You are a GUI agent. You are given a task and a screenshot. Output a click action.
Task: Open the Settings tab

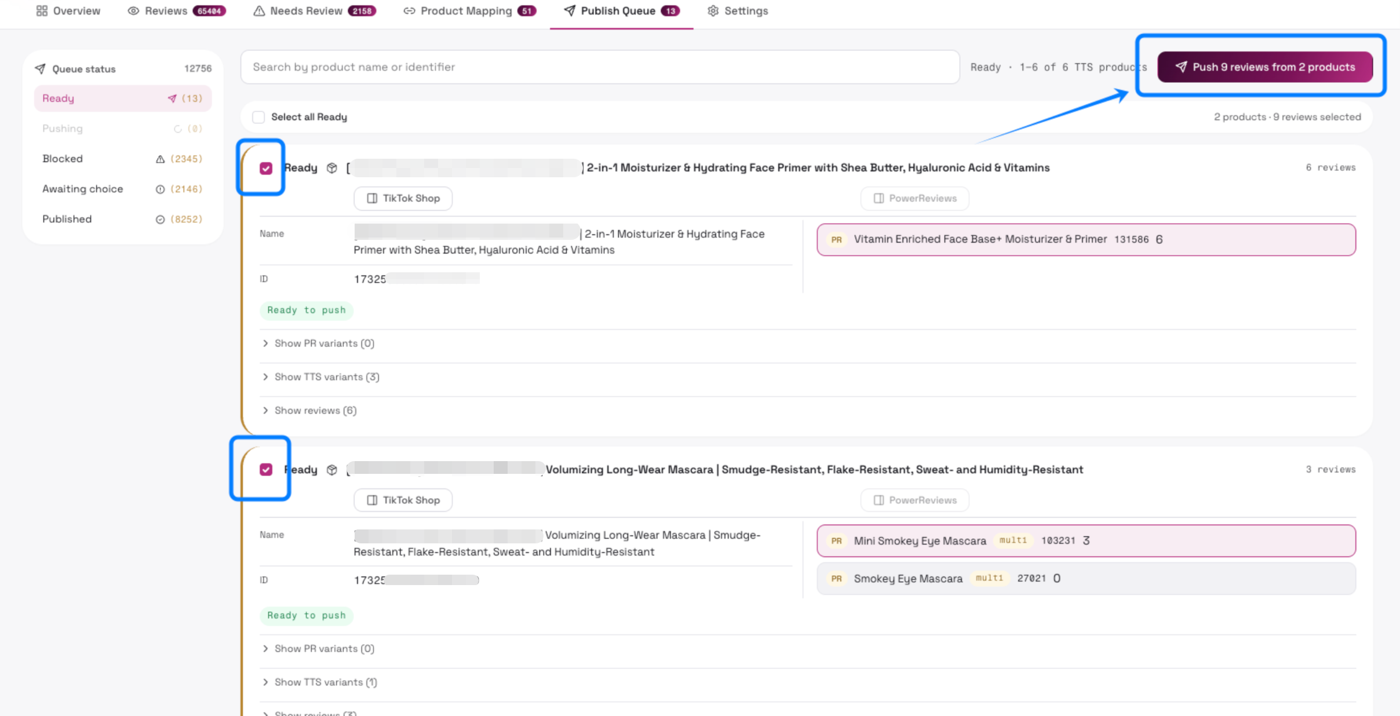tap(738, 11)
